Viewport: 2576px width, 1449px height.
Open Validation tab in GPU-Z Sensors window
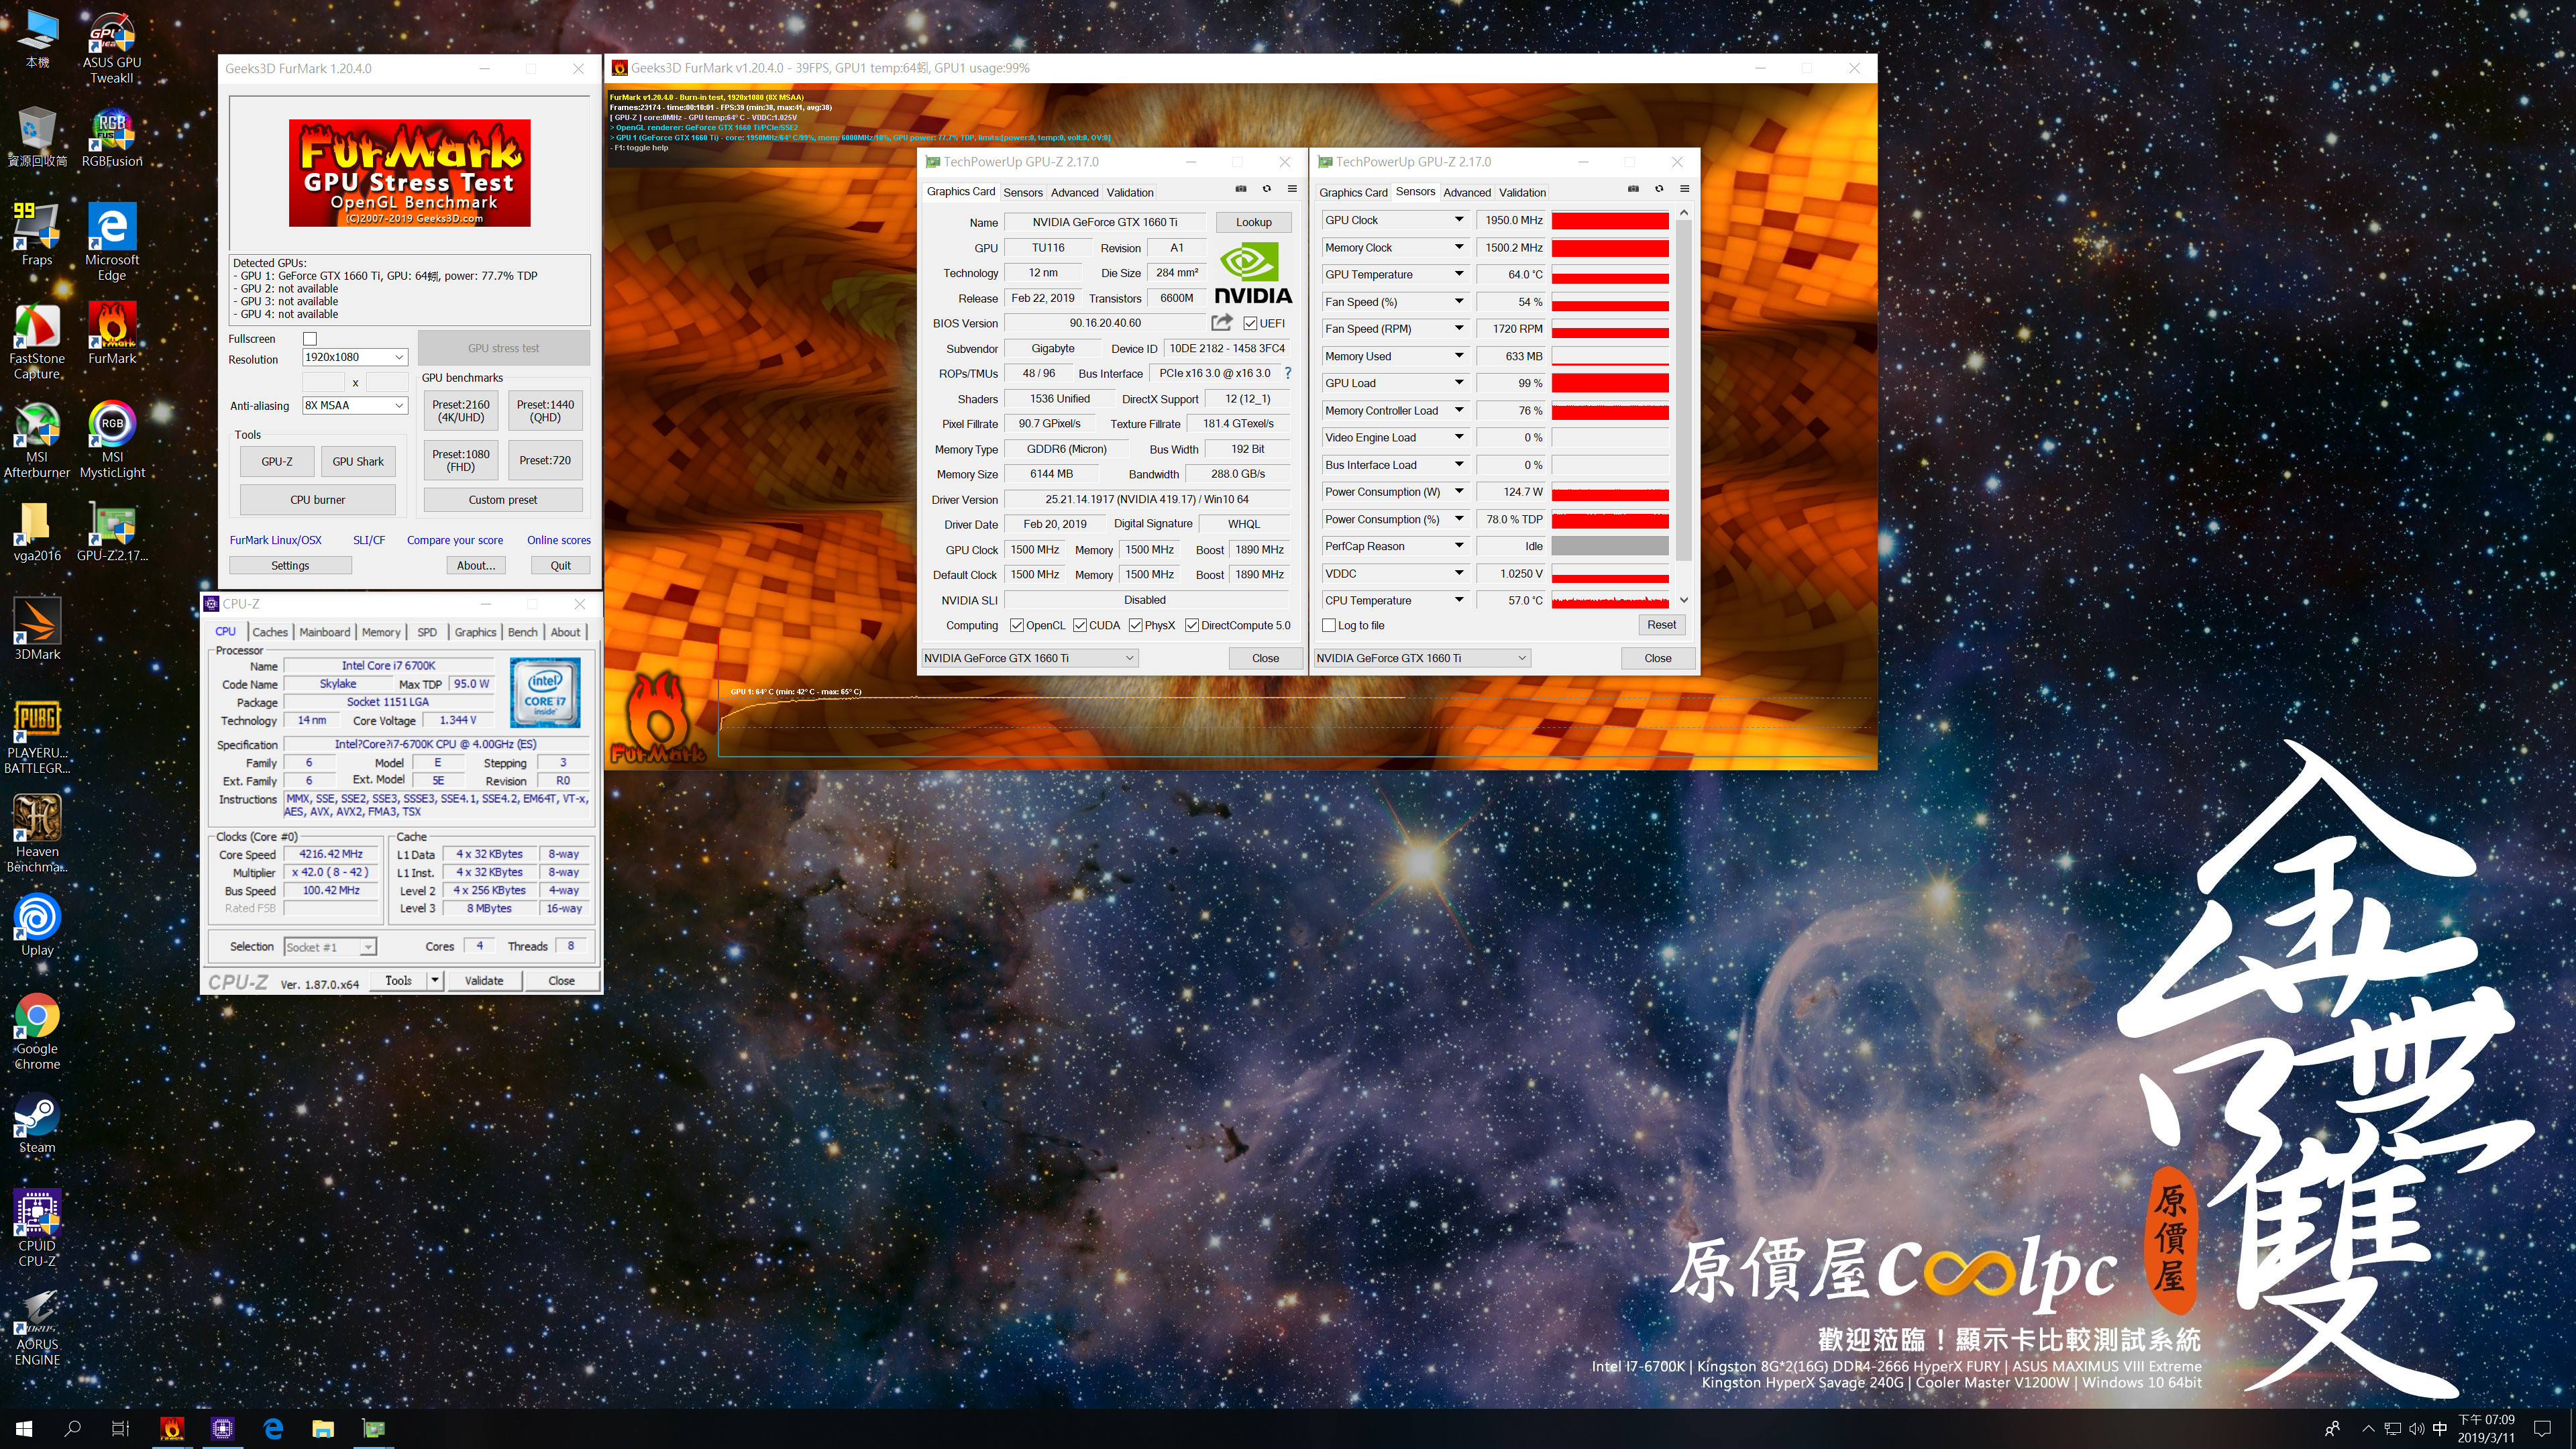click(1522, 192)
